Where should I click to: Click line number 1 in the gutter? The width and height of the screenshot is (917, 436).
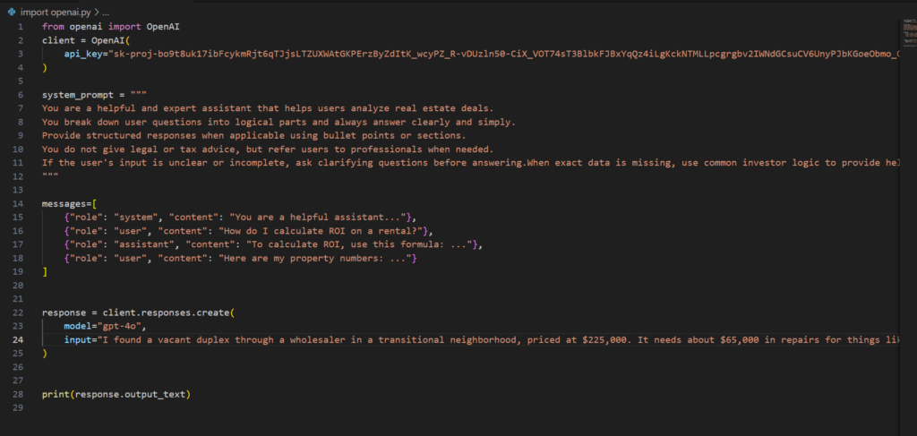coord(21,26)
